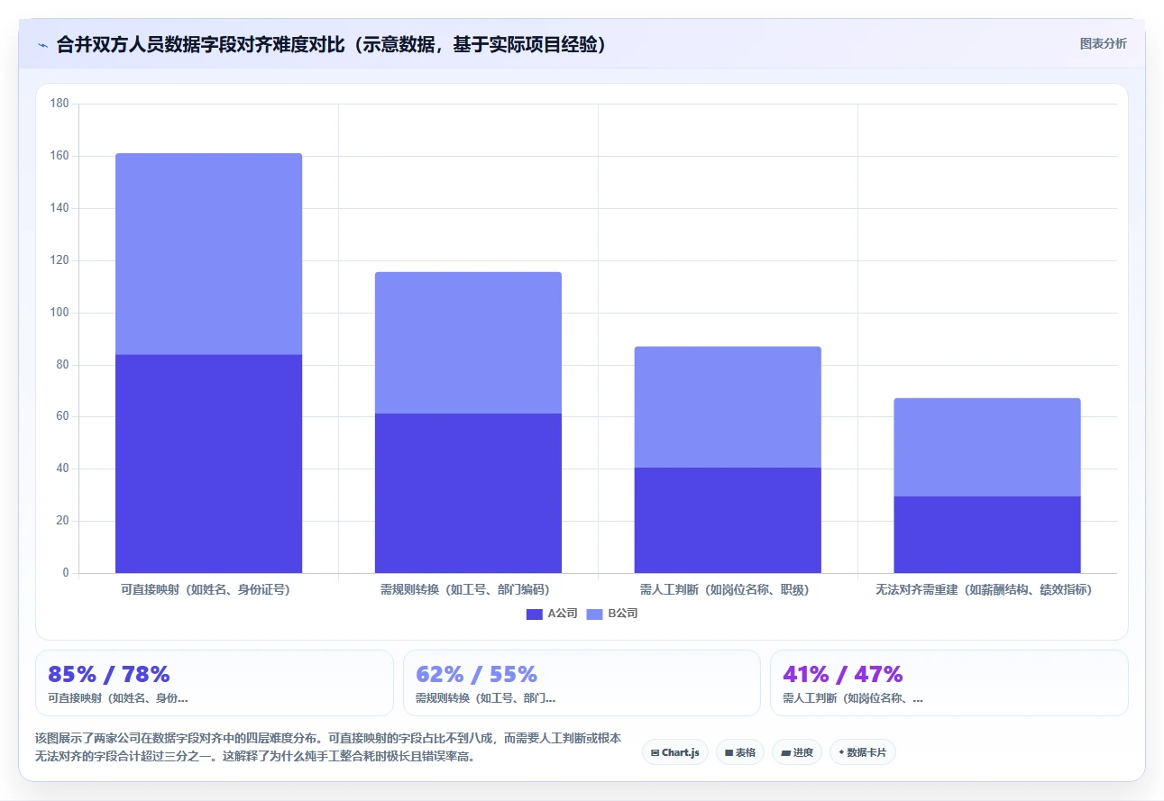The image size is (1164, 801).
Task: Toggle B公司 legend item
Action: tap(612, 614)
